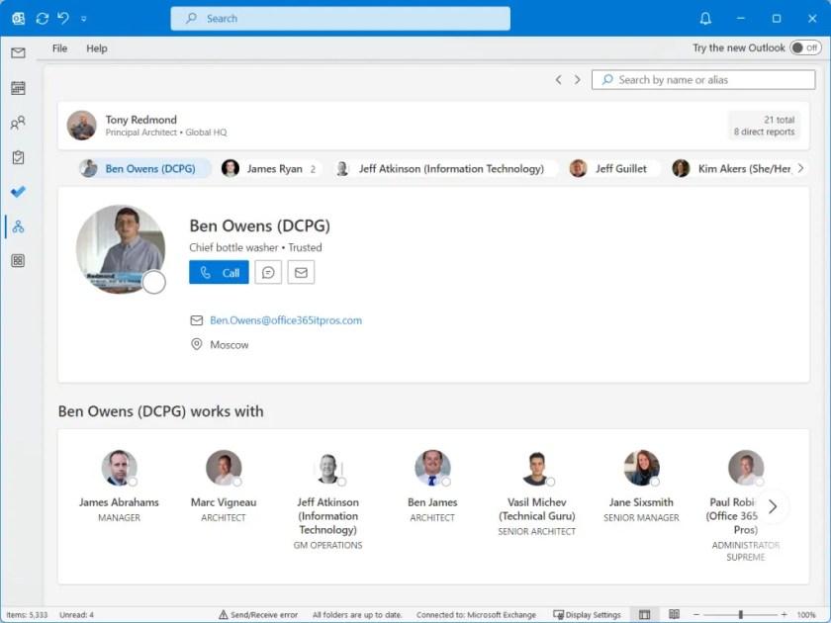The height and width of the screenshot is (623, 831).
Task: Start chat with Ben Owens
Action: (268, 272)
